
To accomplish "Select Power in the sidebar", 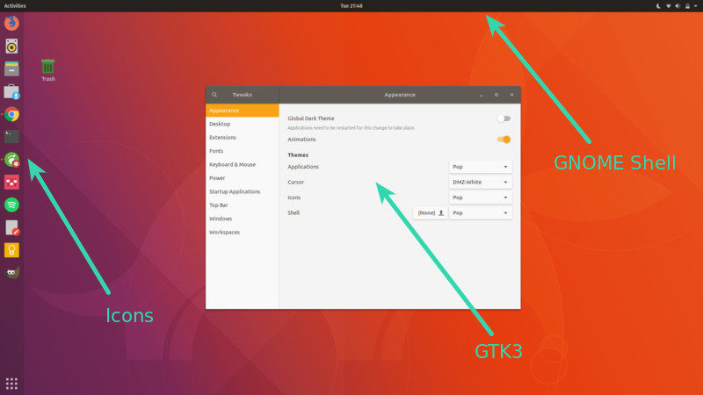I will 243,178.
